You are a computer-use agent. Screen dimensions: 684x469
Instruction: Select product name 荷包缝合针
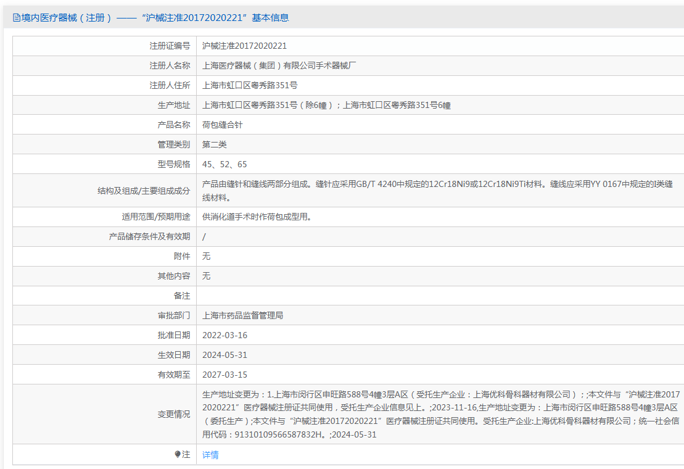[223, 125]
